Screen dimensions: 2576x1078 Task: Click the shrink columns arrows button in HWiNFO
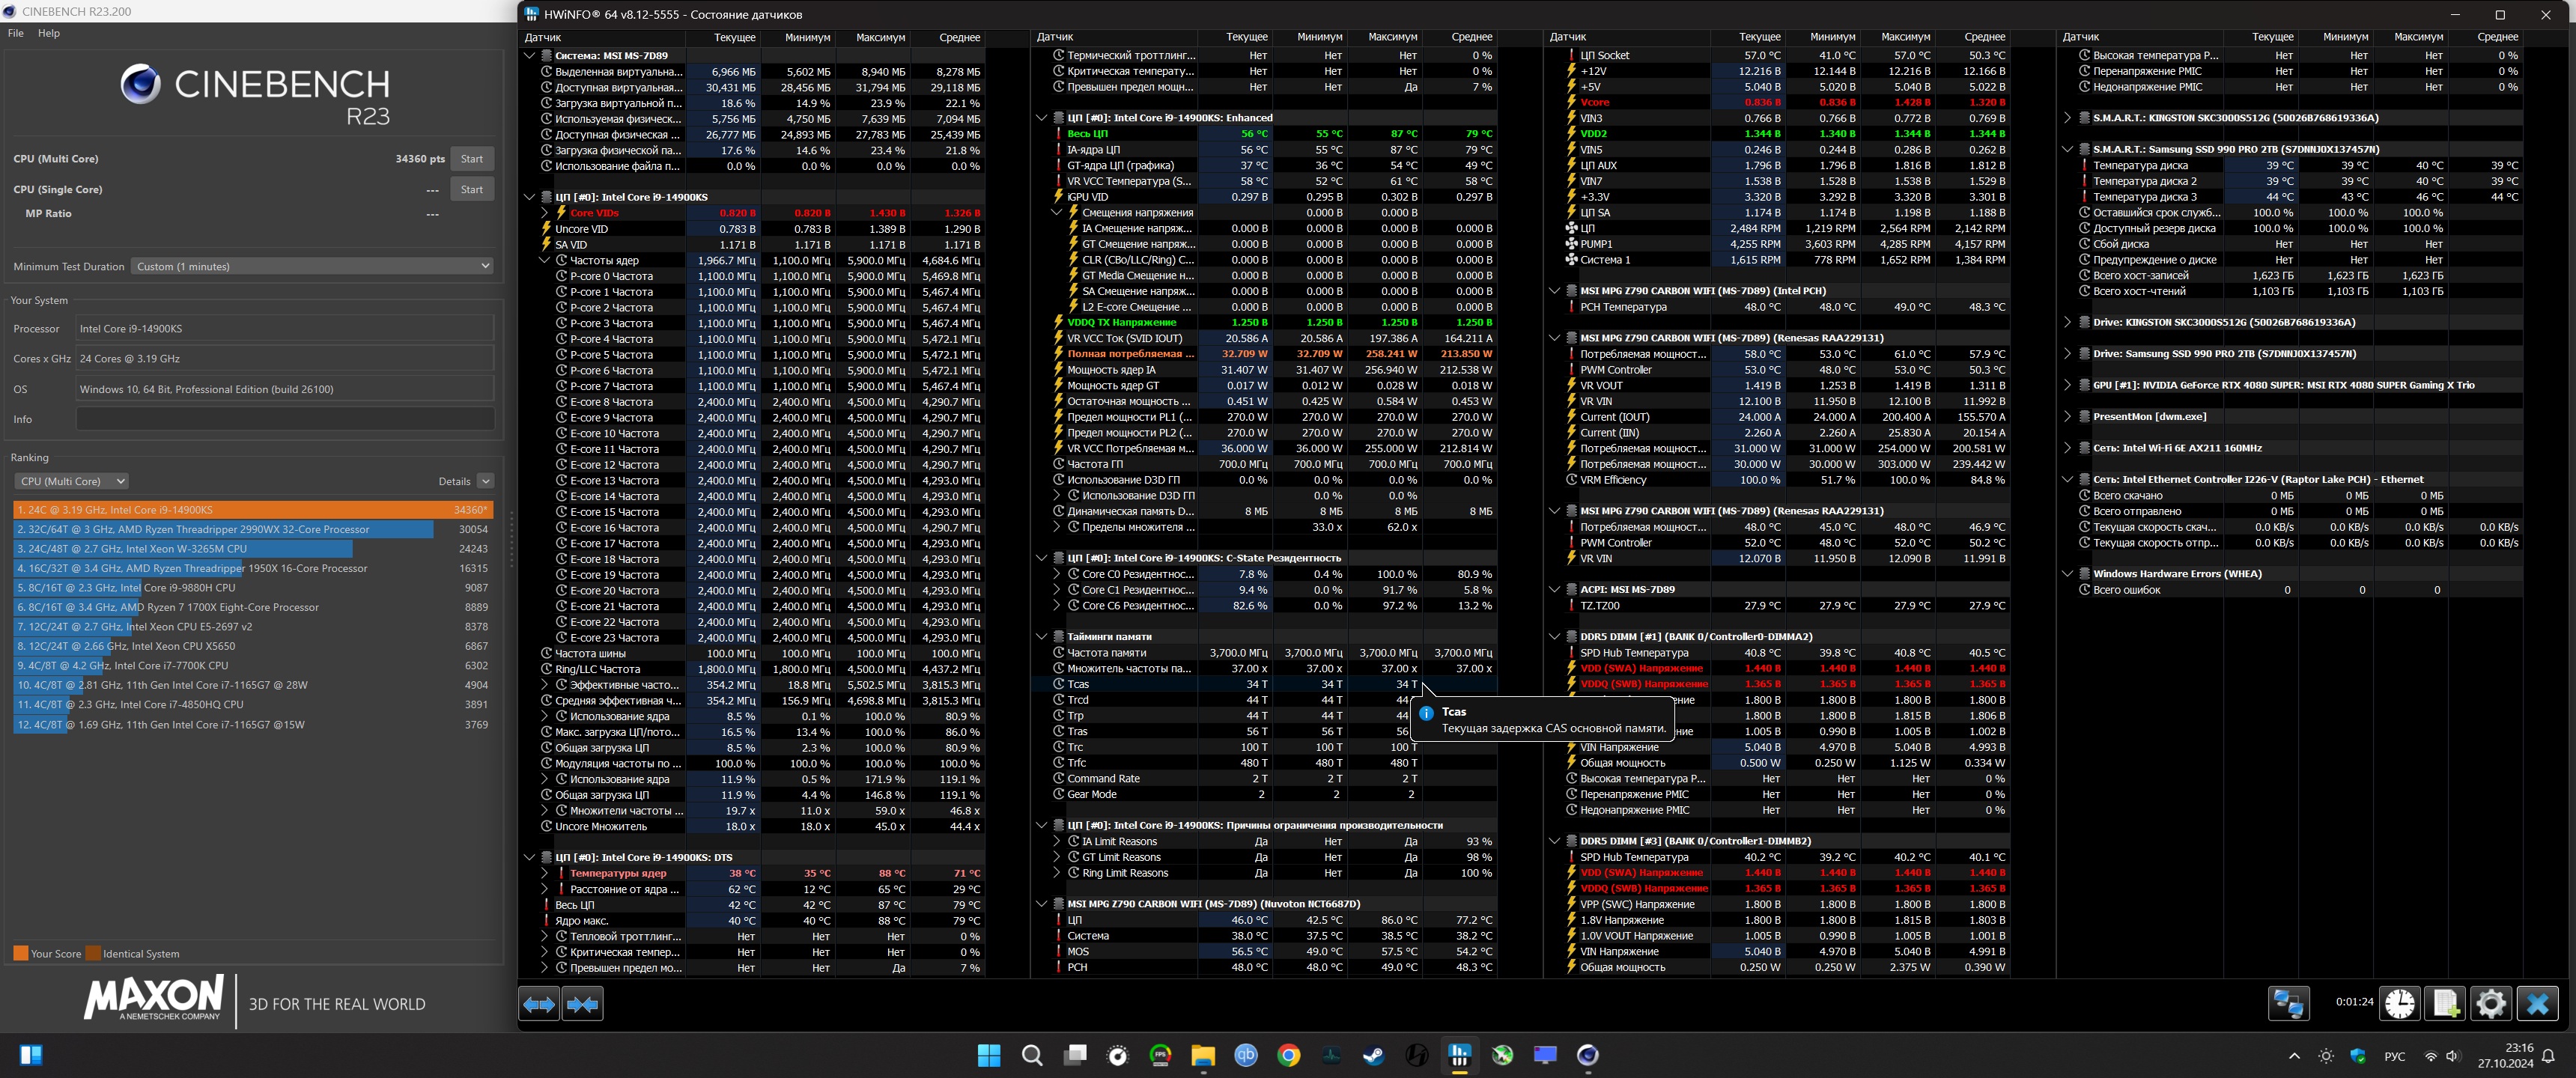tap(582, 1004)
